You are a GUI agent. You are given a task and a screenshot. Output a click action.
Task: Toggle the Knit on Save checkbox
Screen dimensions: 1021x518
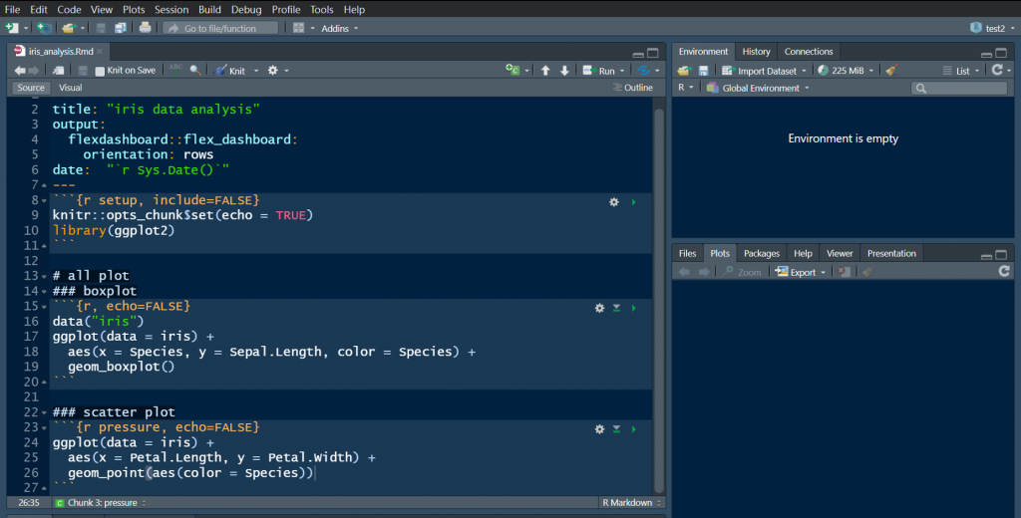[100, 71]
